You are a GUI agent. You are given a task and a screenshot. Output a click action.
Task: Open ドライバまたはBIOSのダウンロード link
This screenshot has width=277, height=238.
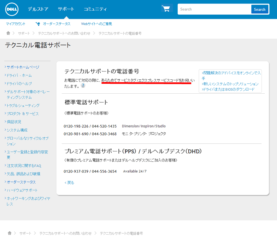click(x=229, y=89)
